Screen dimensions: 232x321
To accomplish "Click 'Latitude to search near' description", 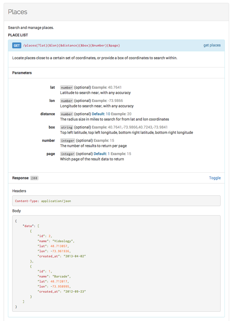I will [95, 93].
